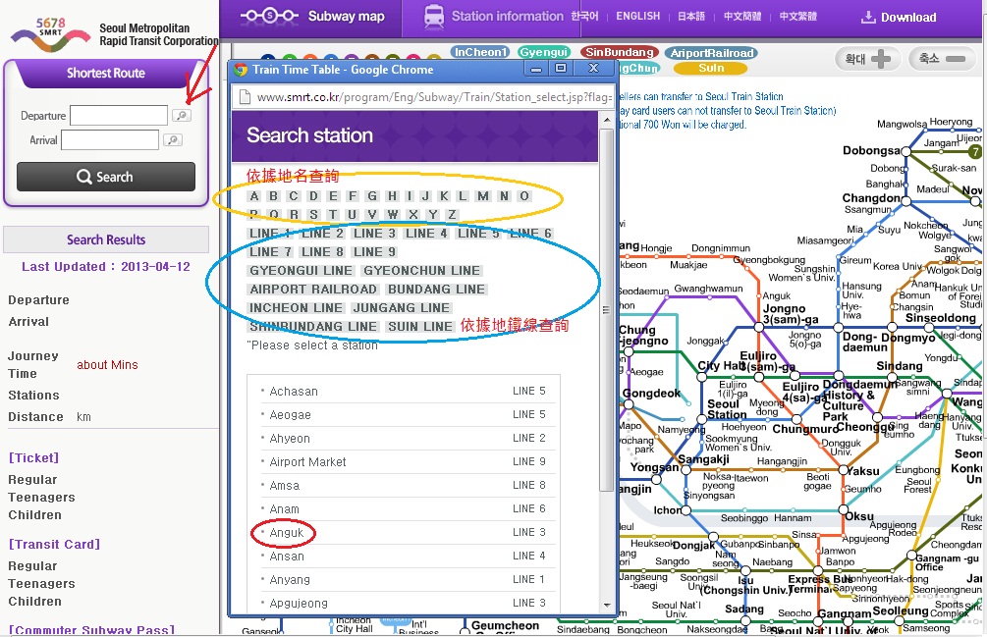Click Changdong station on the map
Image resolution: width=987 pixels, height=637 pixels.
pyautogui.click(x=905, y=200)
